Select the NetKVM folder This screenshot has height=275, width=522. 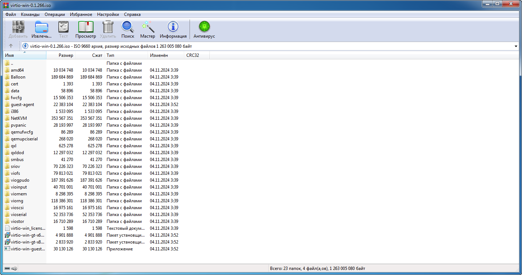tap(18, 118)
